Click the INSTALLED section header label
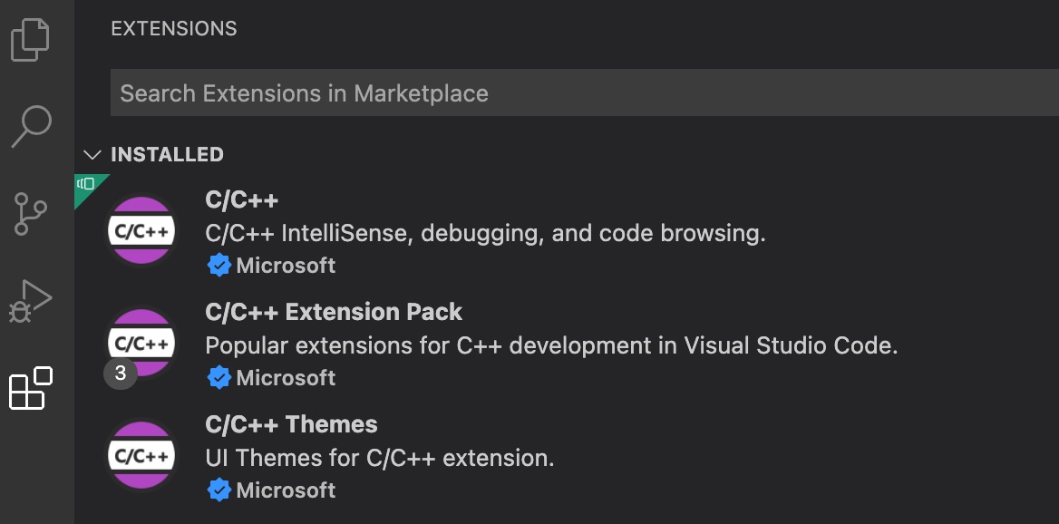Viewport: 1059px width, 524px height. (x=167, y=155)
